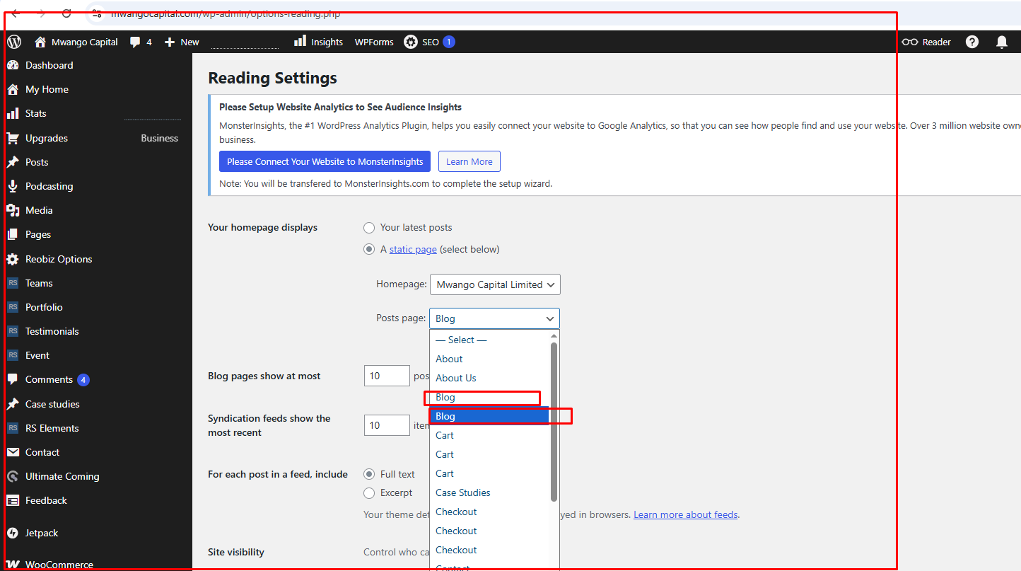Click the Feedback form icon
Image resolution: width=1021 pixels, height=571 pixels.
coord(13,500)
